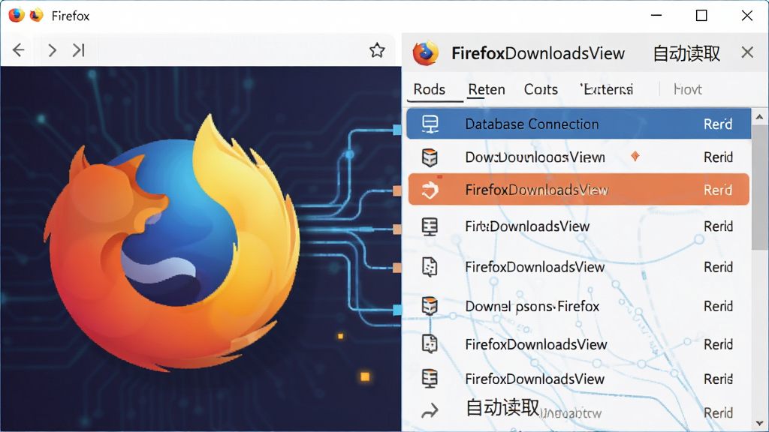The height and width of the screenshot is (432, 769).
Task: Open the Coɪts tab
Action: (541, 89)
